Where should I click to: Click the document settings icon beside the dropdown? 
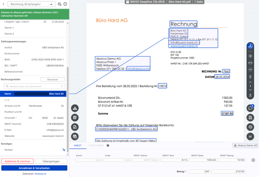tap(60, 4)
